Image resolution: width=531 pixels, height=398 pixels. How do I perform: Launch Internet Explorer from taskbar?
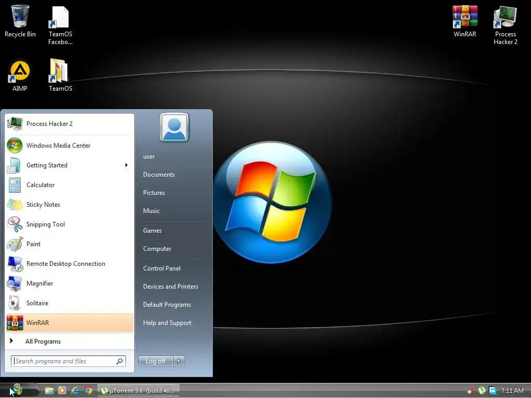click(75, 391)
